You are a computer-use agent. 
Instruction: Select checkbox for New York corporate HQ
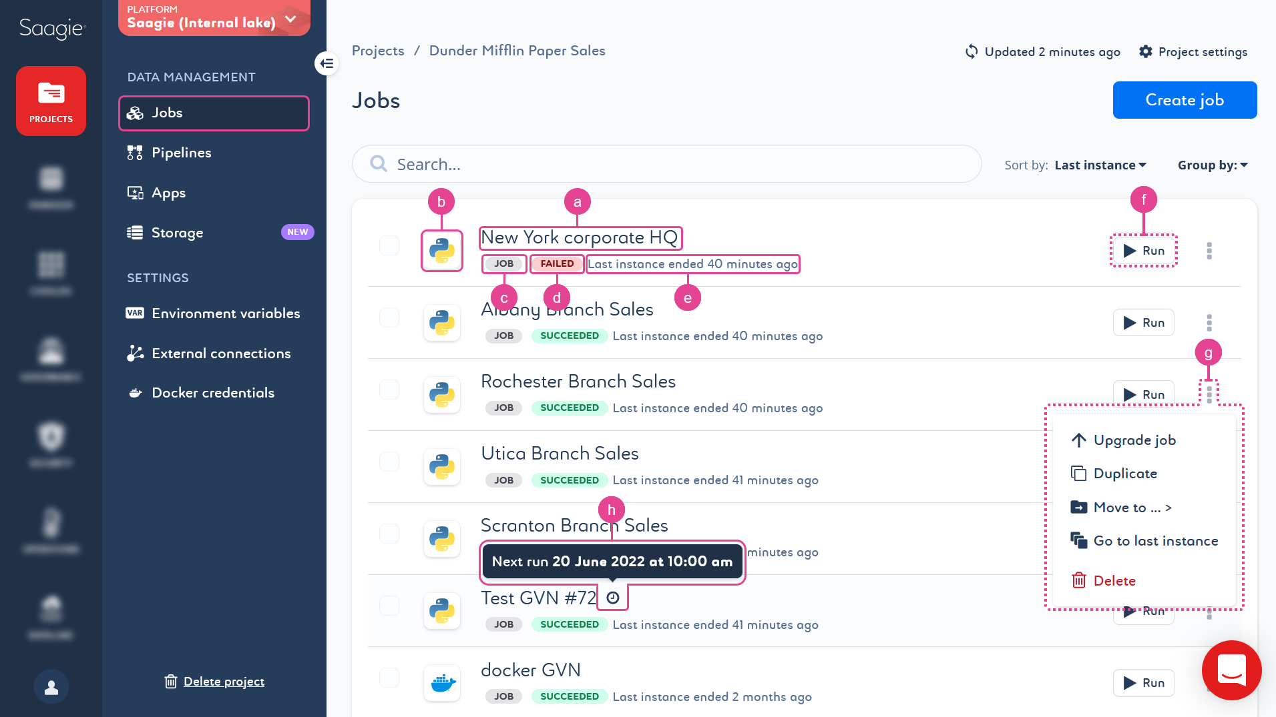[389, 245]
